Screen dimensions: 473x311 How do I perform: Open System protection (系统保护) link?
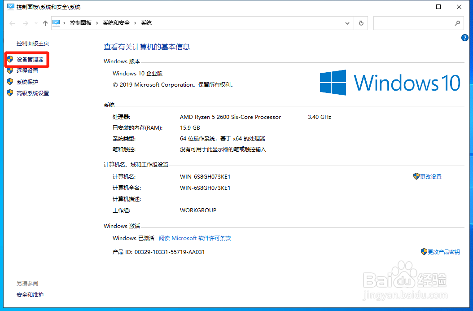tap(27, 82)
